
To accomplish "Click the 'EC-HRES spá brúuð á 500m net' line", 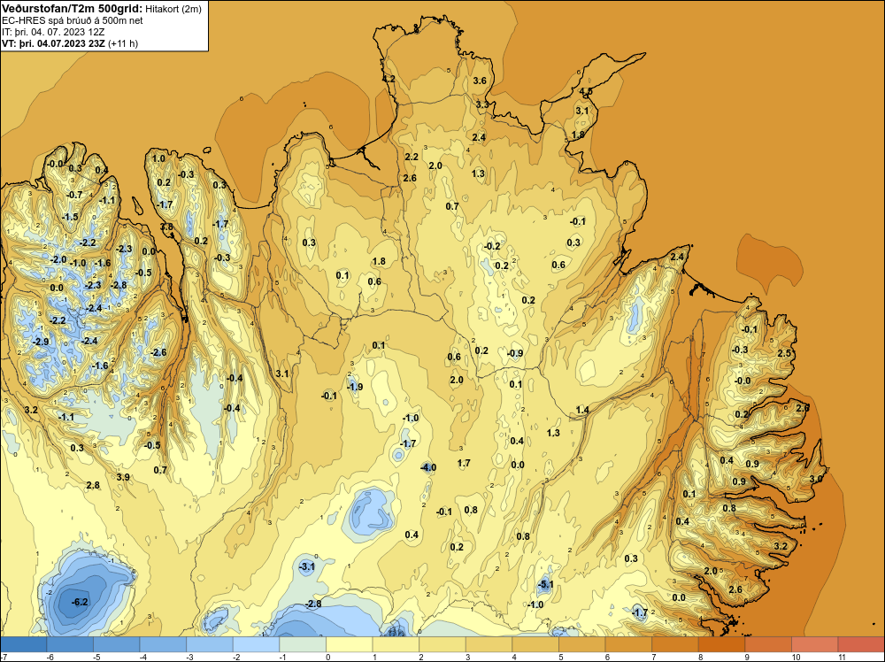I will (73, 20).
